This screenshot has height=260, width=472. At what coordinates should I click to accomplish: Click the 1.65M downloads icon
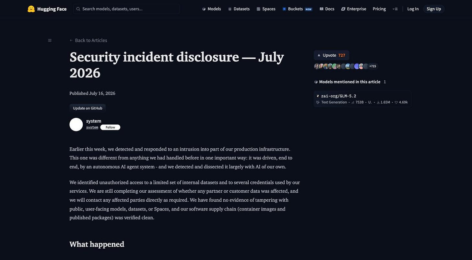coord(378,102)
